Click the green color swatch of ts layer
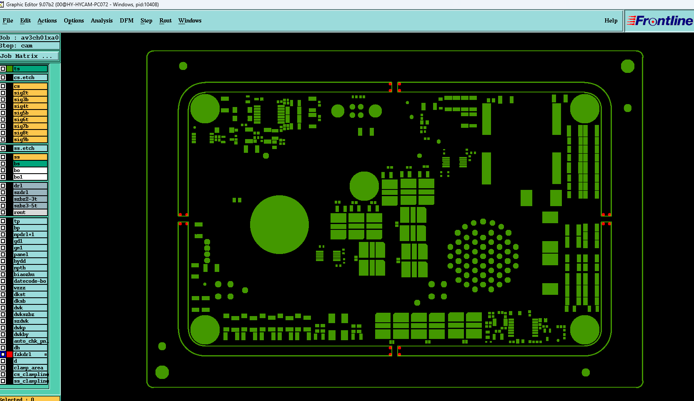 [x=10, y=69]
